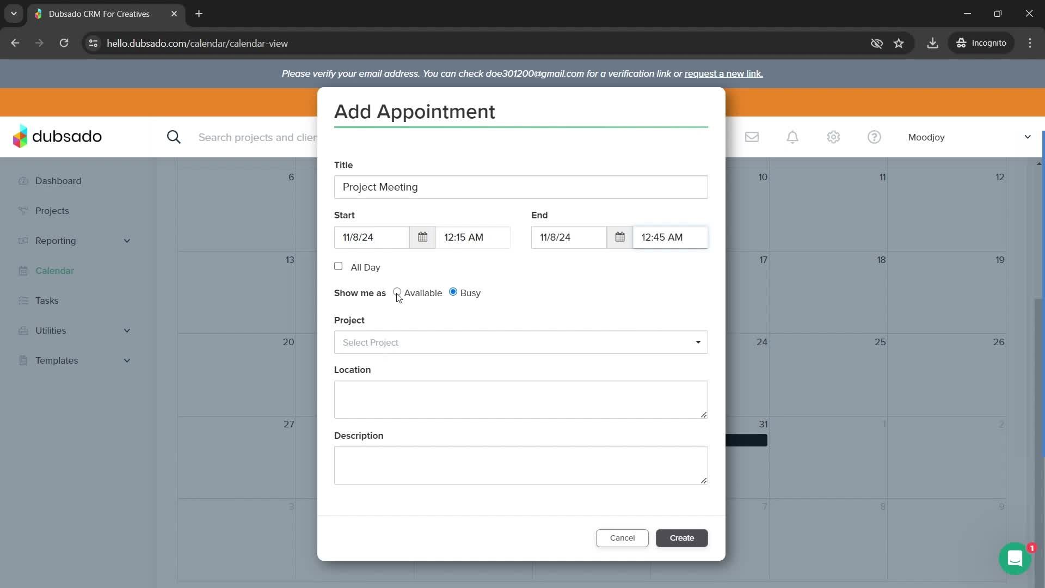The height and width of the screenshot is (588, 1045).
Task: Open Templates in the sidebar
Action: pyautogui.click(x=57, y=360)
